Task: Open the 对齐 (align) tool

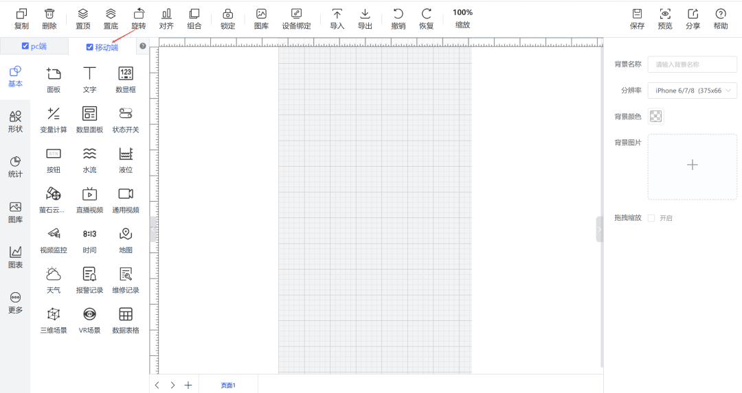Action: point(166,19)
